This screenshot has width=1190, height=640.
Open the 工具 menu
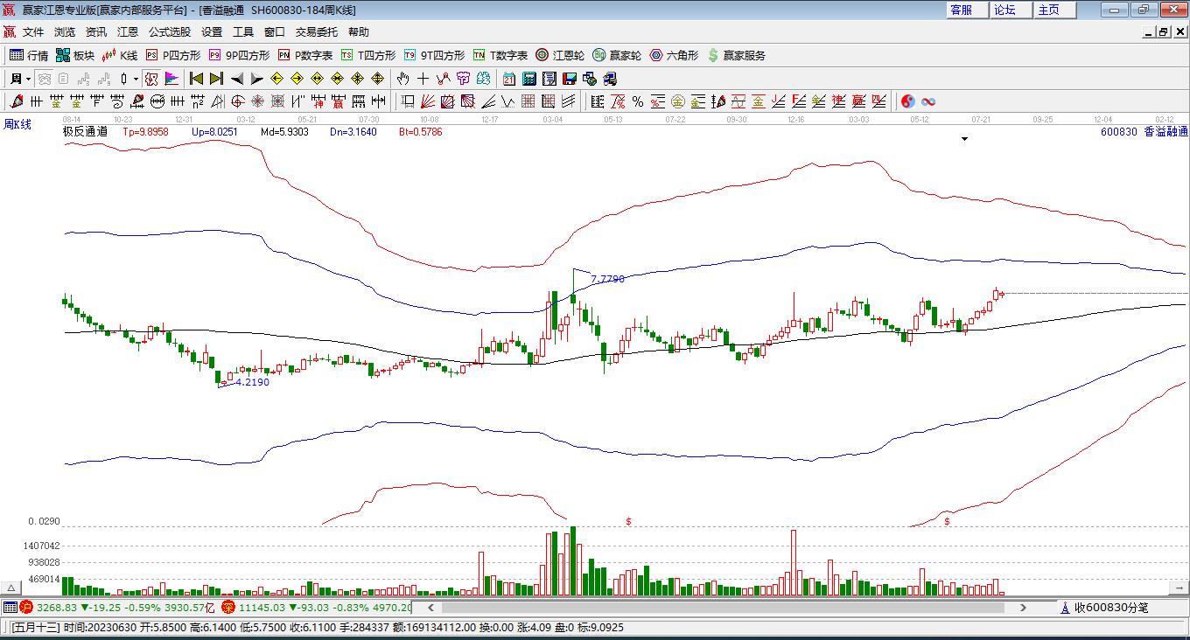(x=243, y=32)
